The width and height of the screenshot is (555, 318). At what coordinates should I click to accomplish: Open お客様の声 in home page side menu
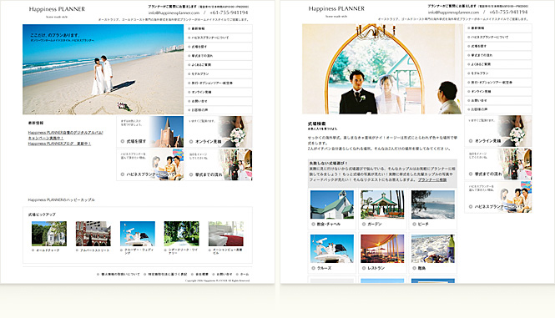tap(219, 110)
